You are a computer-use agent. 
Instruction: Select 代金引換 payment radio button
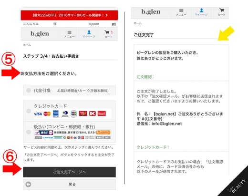[x=29, y=91]
